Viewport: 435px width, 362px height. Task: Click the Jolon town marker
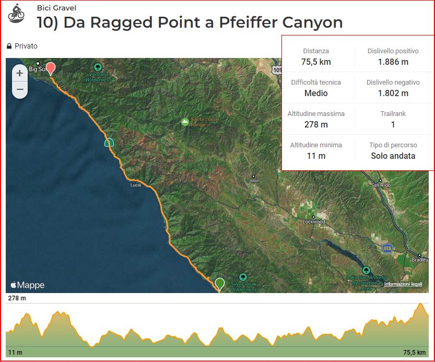(x=253, y=176)
